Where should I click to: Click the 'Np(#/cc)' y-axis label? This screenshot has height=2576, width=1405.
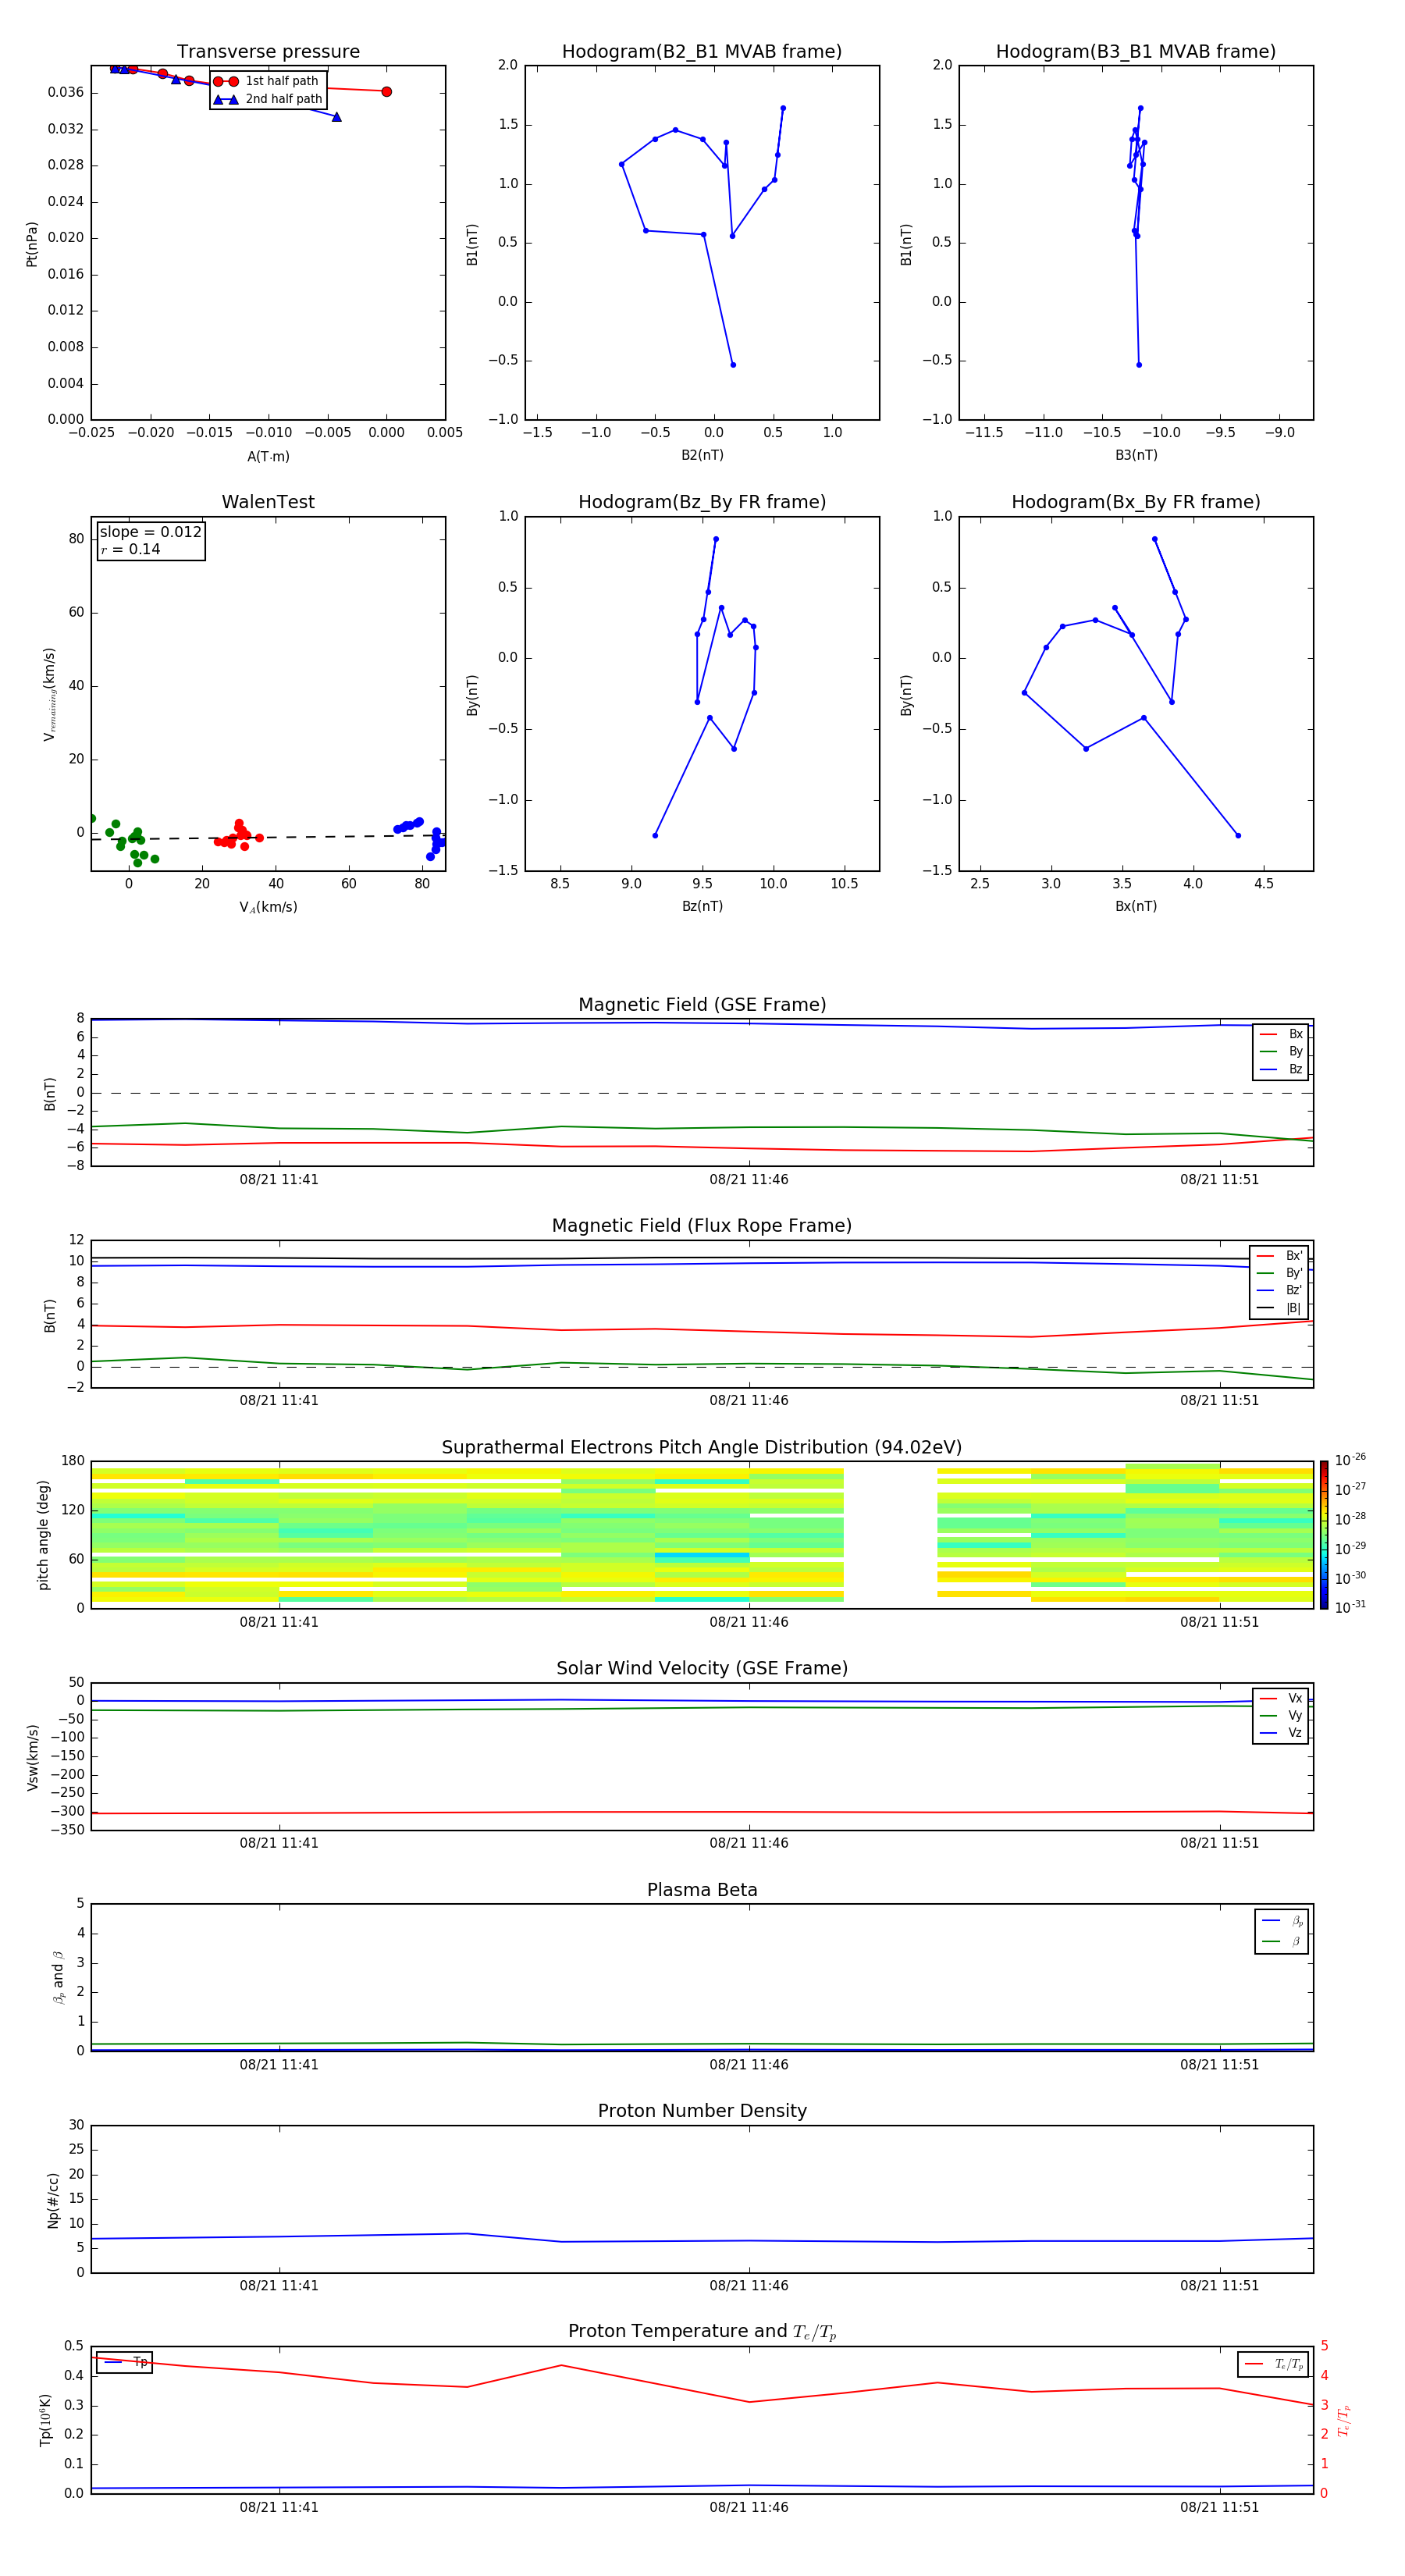pyautogui.click(x=53, y=2200)
